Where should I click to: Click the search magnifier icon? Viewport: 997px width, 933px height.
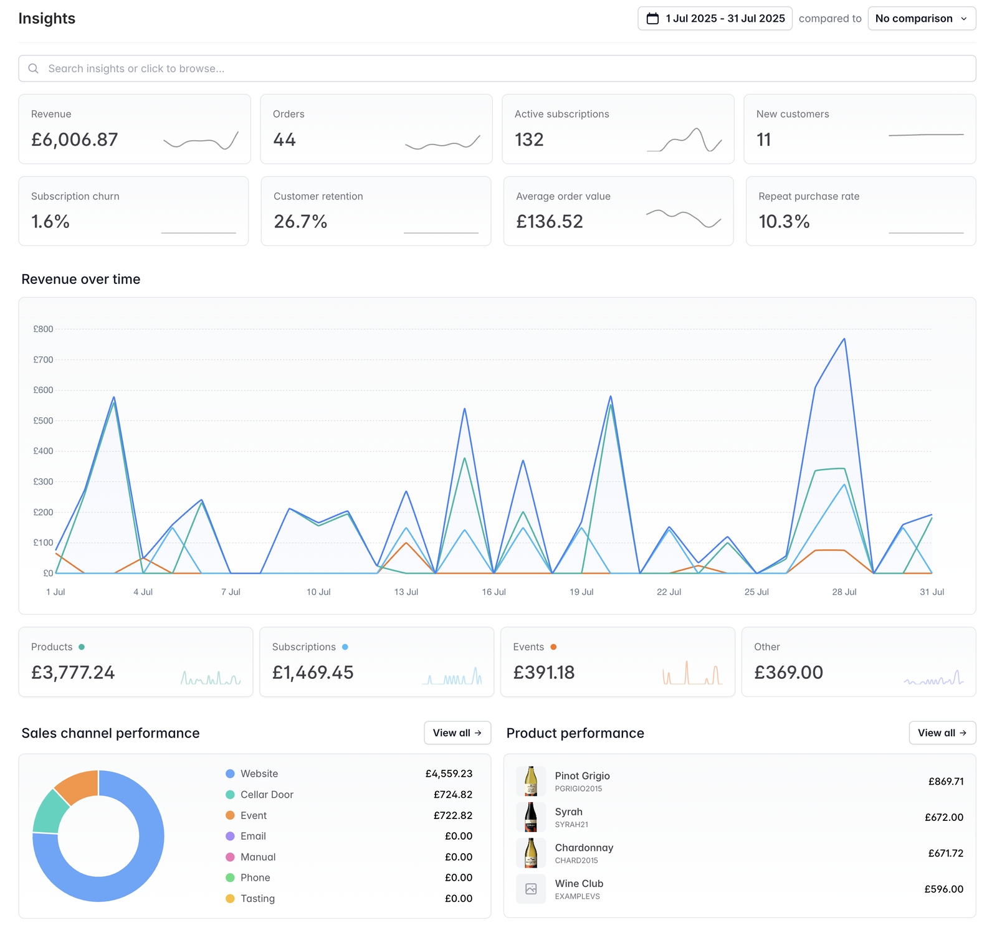point(34,69)
